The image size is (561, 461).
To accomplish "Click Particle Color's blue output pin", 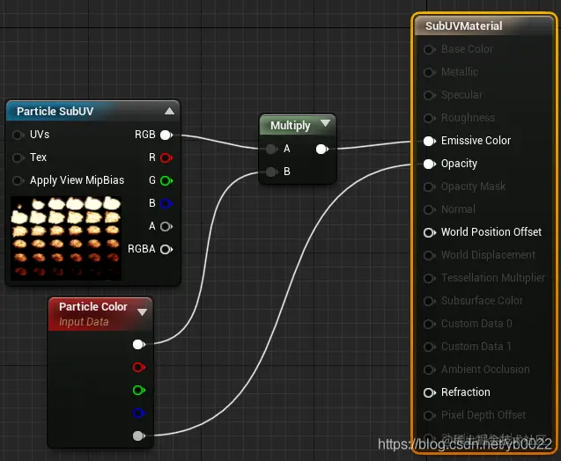I will tap(139, 413).
